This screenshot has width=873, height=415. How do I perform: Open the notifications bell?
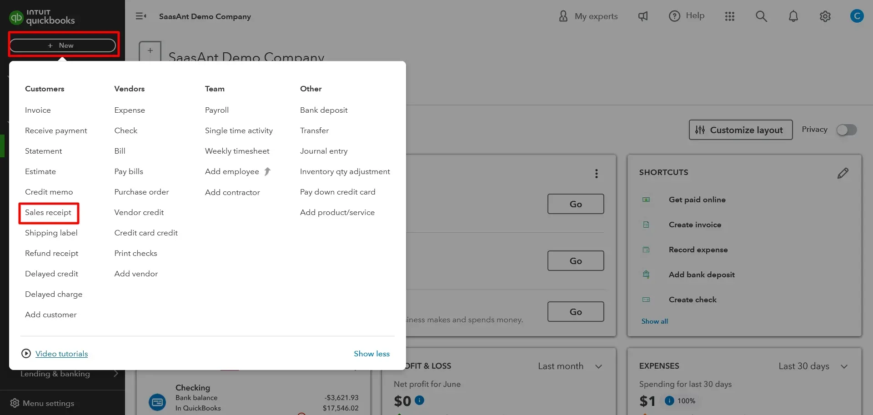click(793, 16)
